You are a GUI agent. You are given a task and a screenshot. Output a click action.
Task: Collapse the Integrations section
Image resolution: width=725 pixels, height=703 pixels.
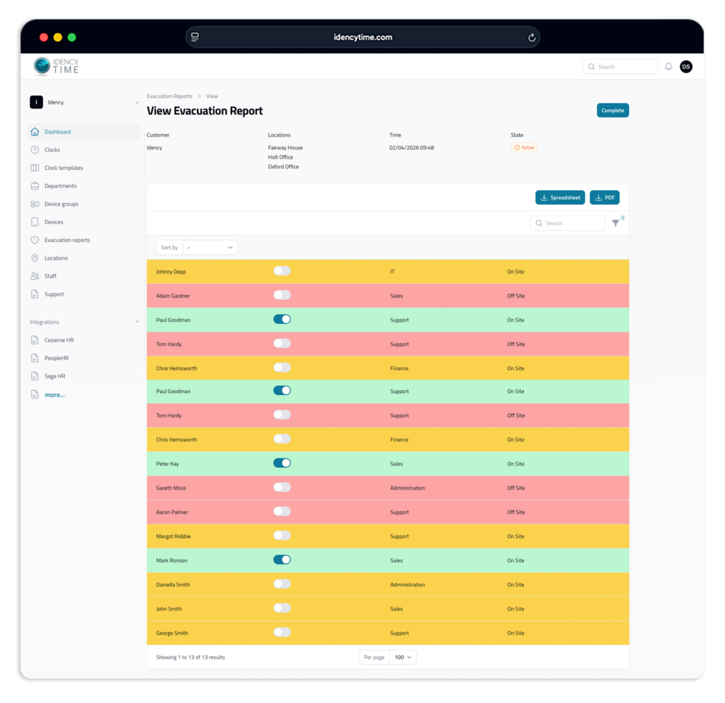[137, 322]
